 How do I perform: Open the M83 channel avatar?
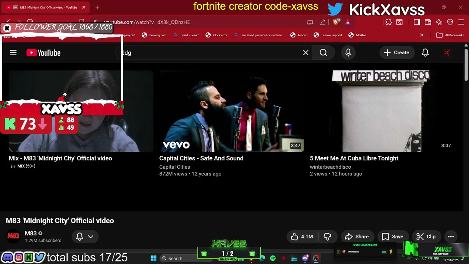click(x=13, y=236)
